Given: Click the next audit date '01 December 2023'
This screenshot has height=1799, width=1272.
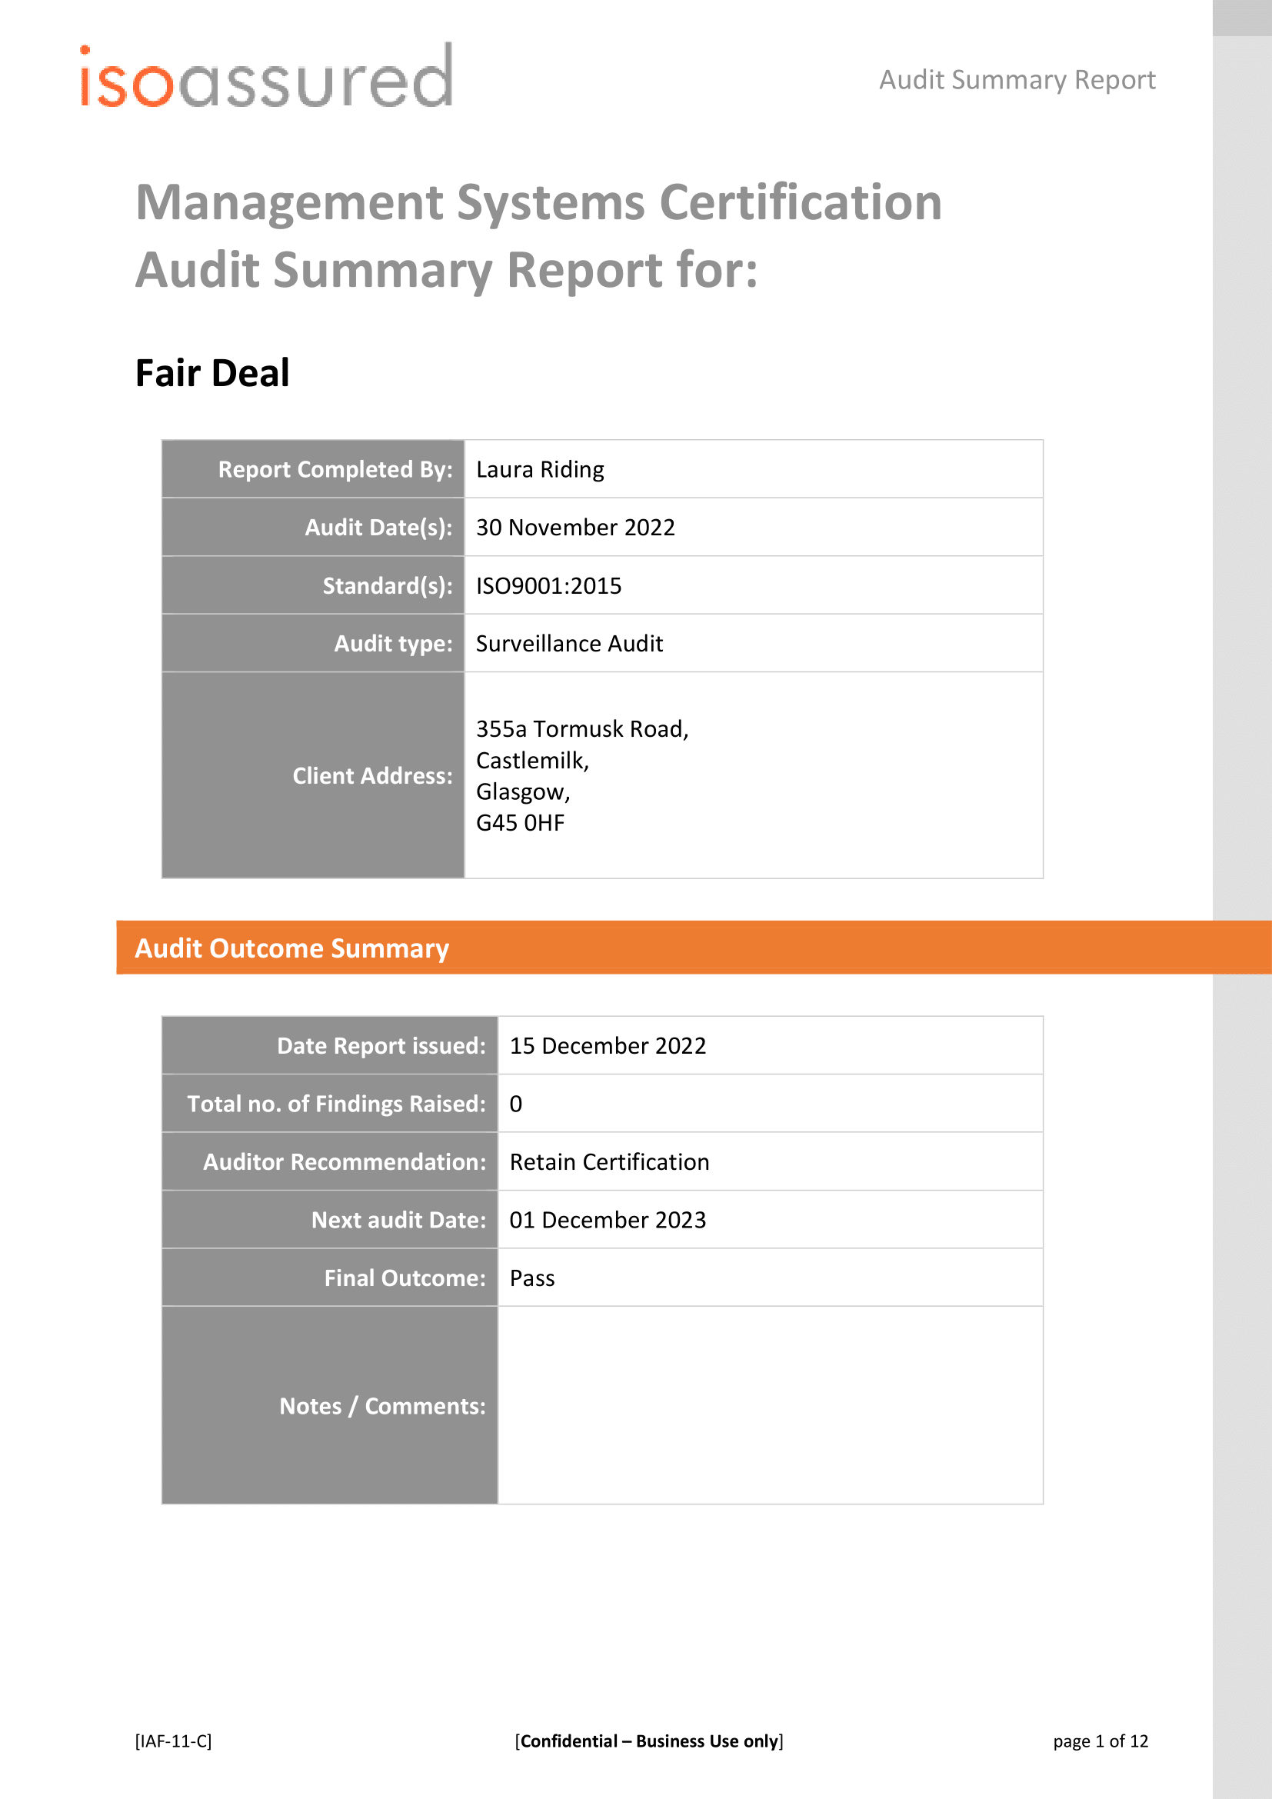Looking at the screenshot, I should 608,1220.
